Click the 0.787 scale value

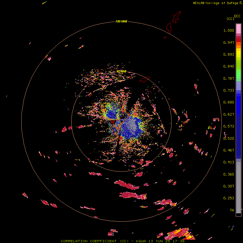(229, 78)
